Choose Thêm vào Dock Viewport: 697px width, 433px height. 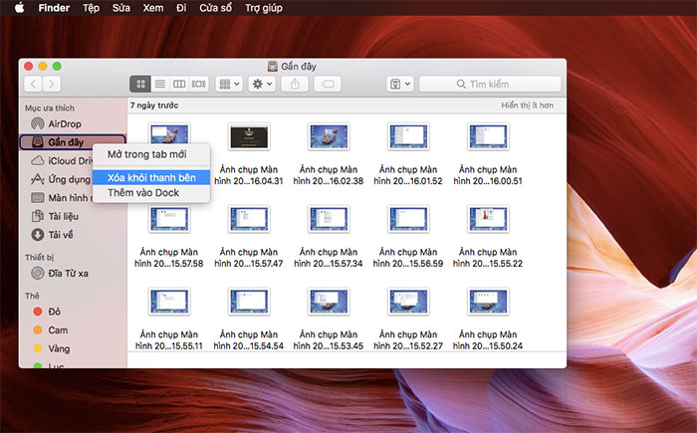point(143,192)
